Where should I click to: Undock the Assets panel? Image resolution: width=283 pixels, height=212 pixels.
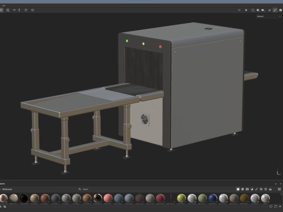pos(276,184)
